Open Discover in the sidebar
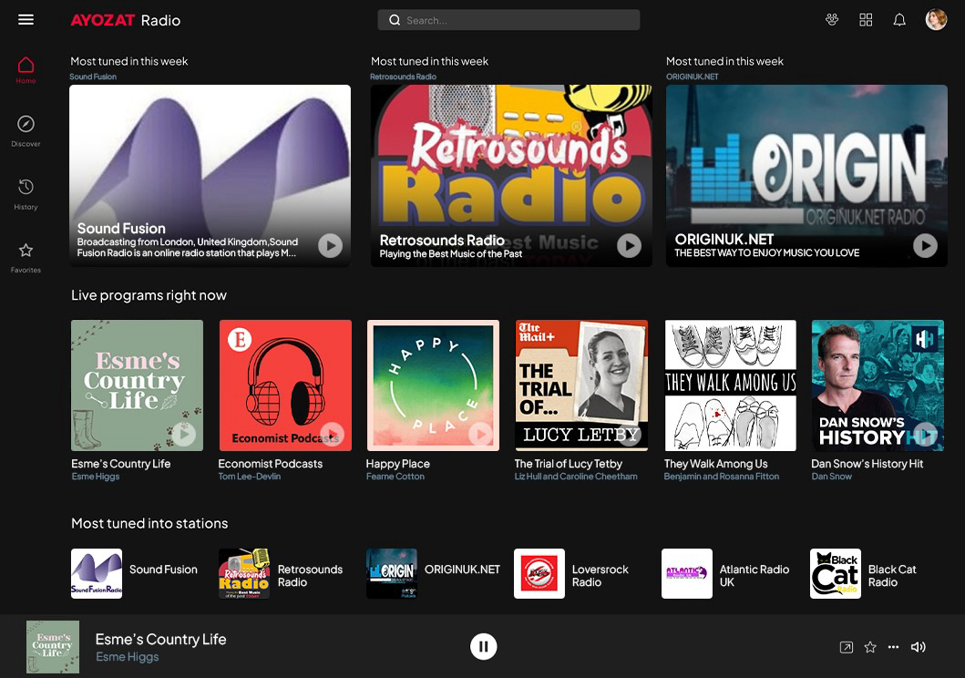Image resolution: width=965 pixels, height=678 pixels. coord(26,131)
